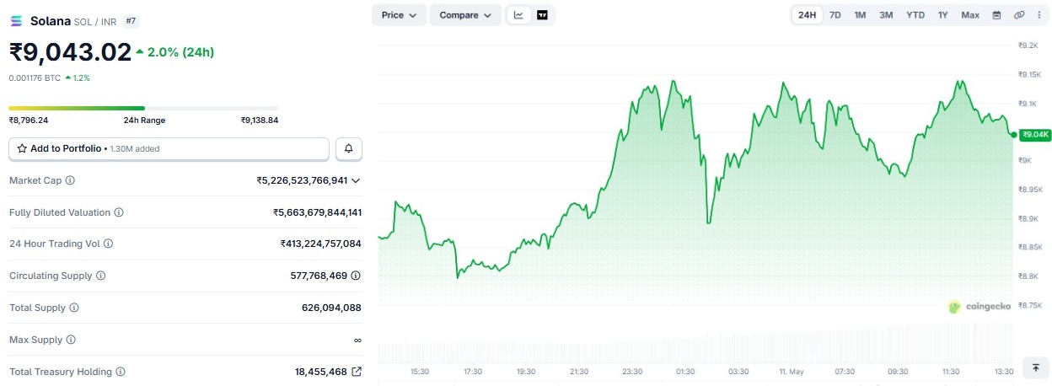The width and height of the screenshot is (1052, 386).
Task: Click the 23:30 time axis label
Action: (632, 371)
